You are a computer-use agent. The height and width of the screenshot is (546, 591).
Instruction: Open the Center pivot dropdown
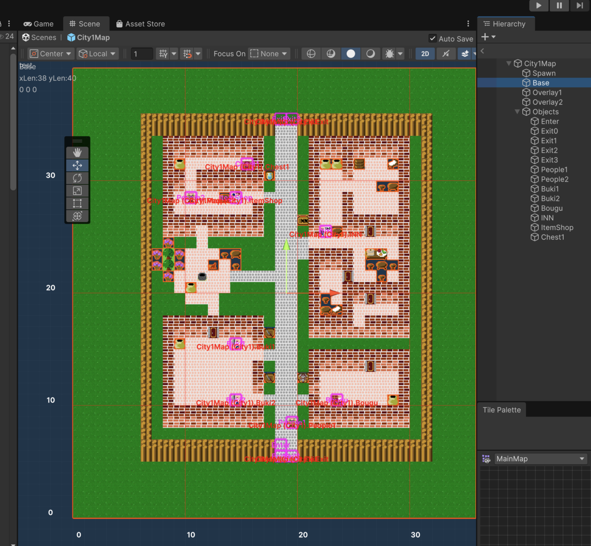(x=50, y=54)
